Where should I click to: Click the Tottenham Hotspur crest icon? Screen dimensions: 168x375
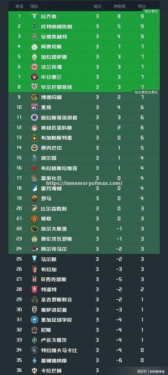[34, 27]
